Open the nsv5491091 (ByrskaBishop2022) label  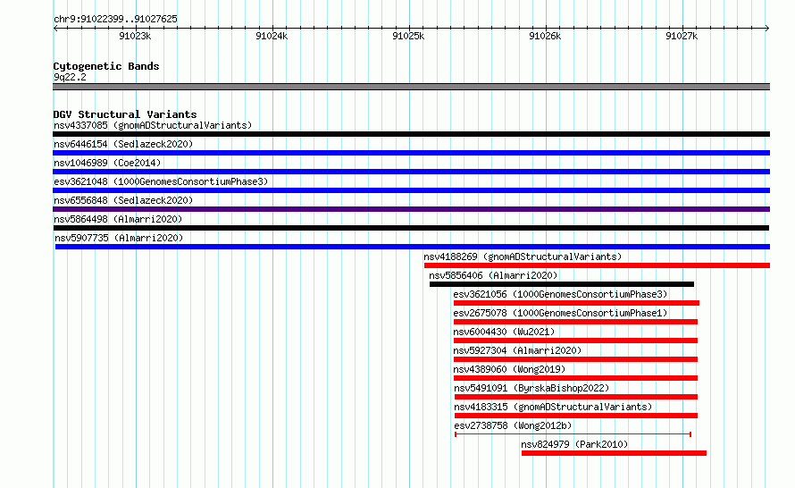click(x=531, y=388)
